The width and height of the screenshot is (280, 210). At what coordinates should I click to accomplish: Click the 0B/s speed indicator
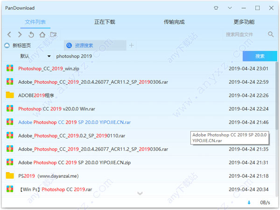click(265, 203)
